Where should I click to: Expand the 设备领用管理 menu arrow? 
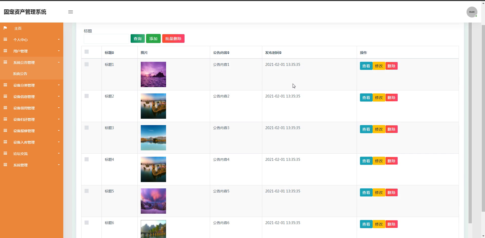[x=59, y=108]
